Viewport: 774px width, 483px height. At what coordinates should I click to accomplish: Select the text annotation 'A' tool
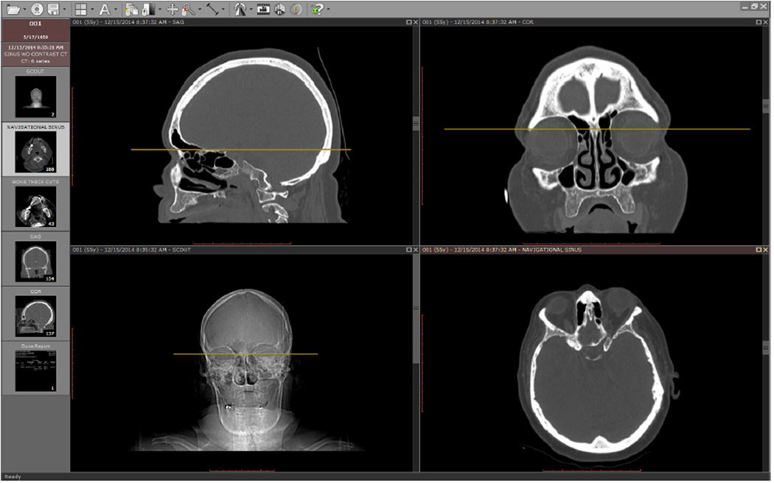tap(105, 10)
